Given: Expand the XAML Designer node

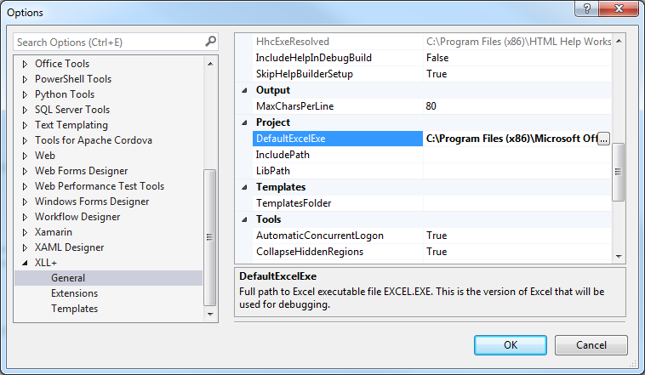Looking at the screenshot, I should click(25, 247).
